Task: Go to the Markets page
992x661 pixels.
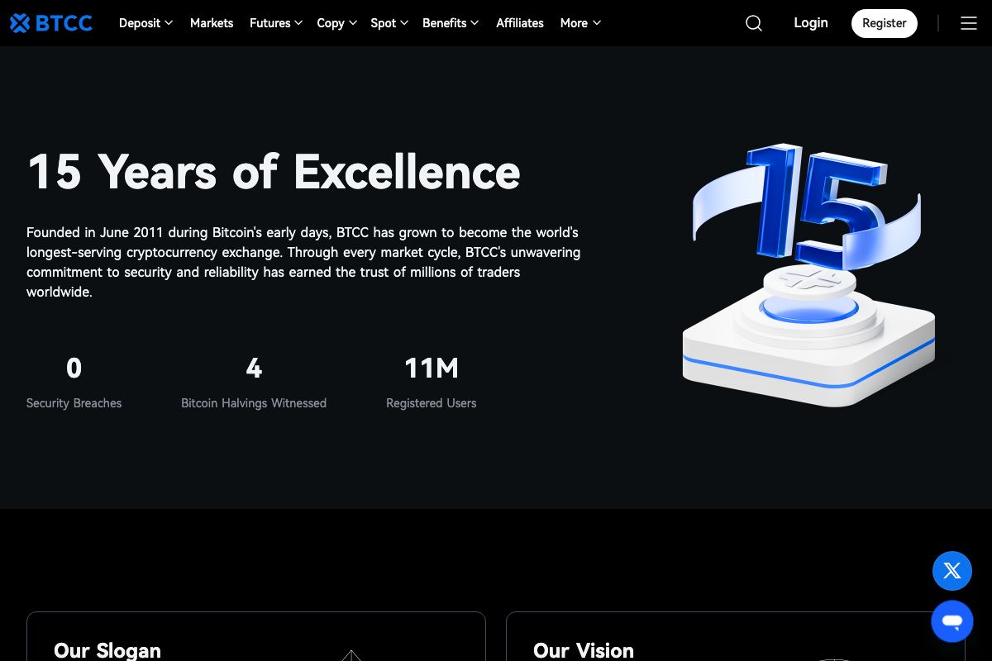Action: (x=212, y=23)
